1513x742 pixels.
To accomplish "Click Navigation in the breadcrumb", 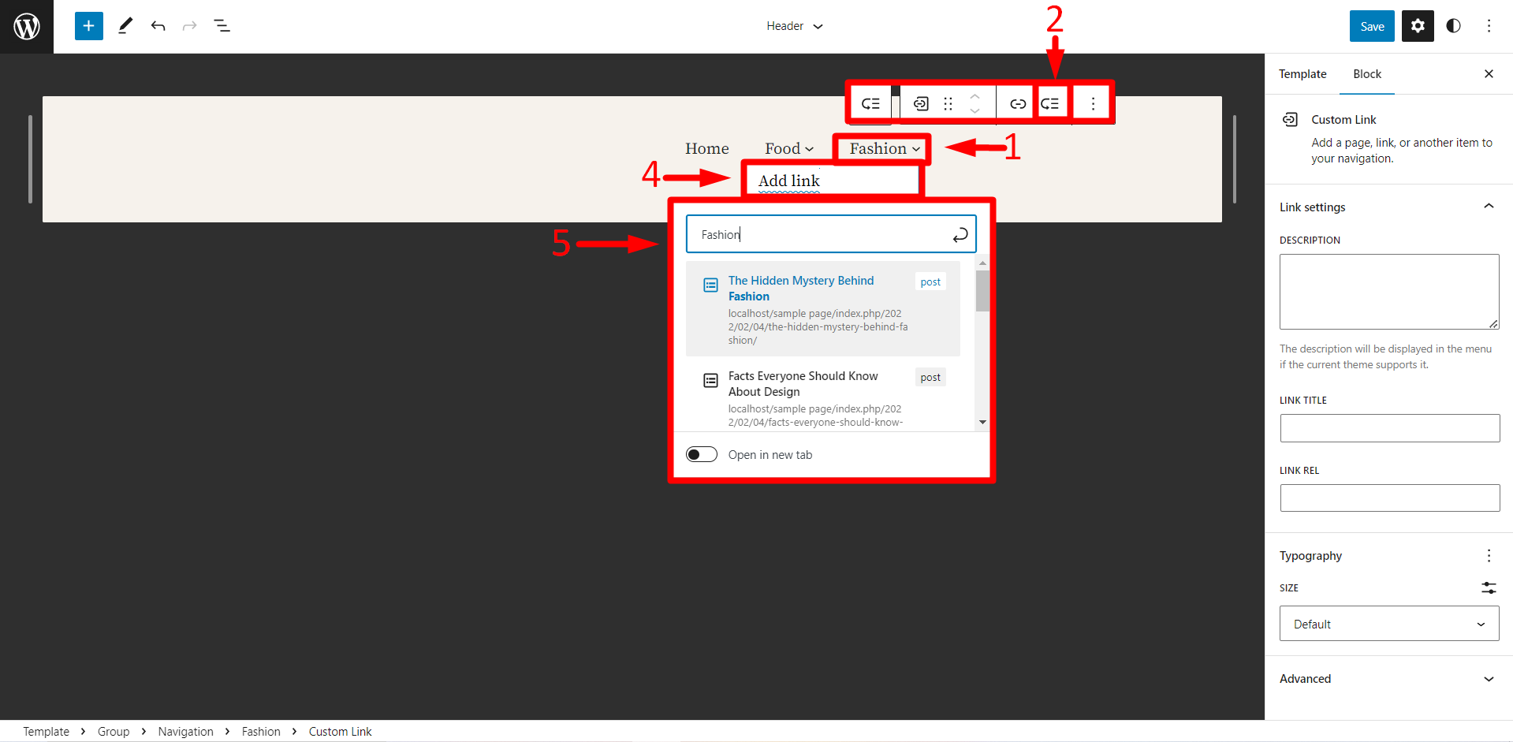I will pyautogui.click(x=185, y=732).
